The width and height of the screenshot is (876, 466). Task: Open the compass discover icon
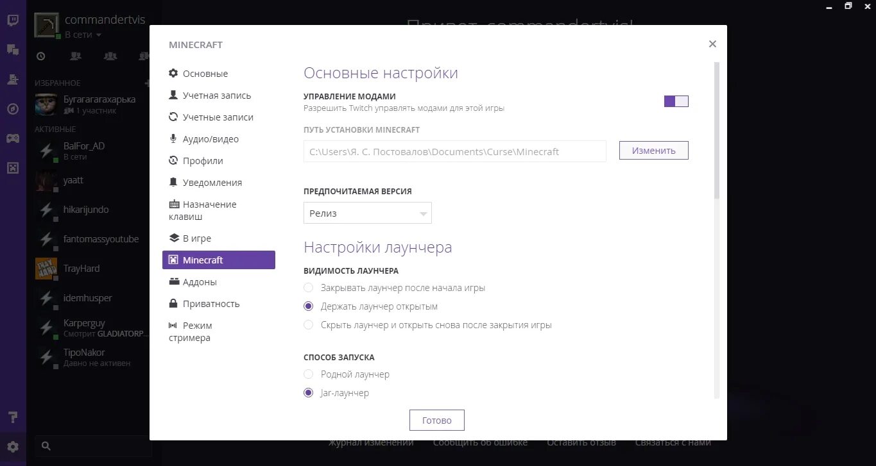coord(13,109)
